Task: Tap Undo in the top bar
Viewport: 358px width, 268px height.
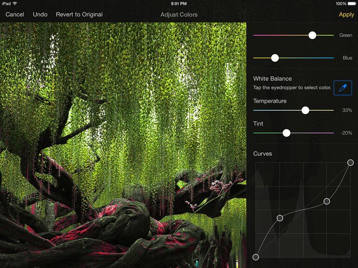Action: point(40,14)
